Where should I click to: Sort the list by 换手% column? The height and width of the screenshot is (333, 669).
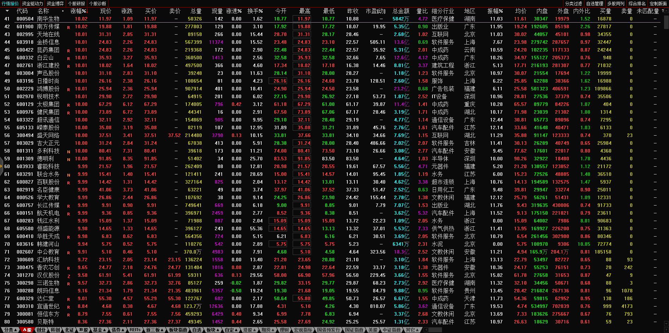255,11
